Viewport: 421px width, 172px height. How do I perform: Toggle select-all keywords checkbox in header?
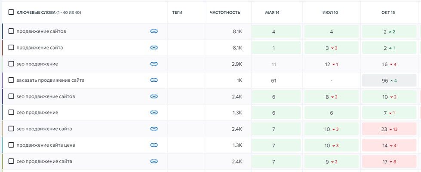point(11,12)
